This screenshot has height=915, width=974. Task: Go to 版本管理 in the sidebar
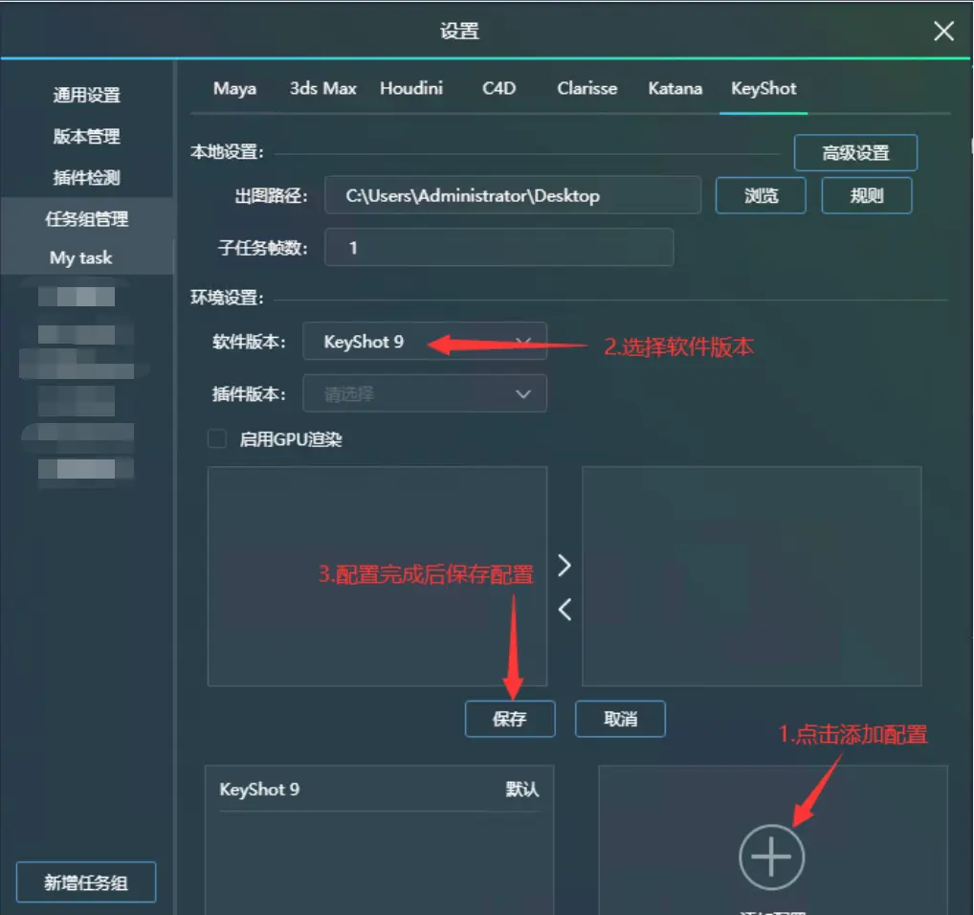pos(86,136)
